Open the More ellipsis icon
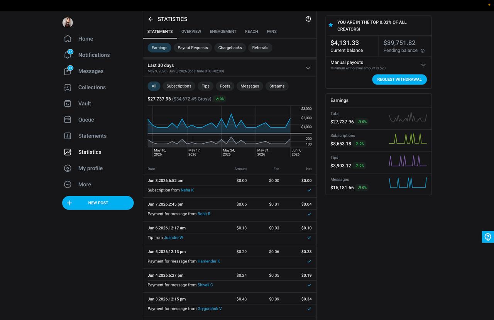Viewport: 494px width, 320px height. tap(68, 185)
